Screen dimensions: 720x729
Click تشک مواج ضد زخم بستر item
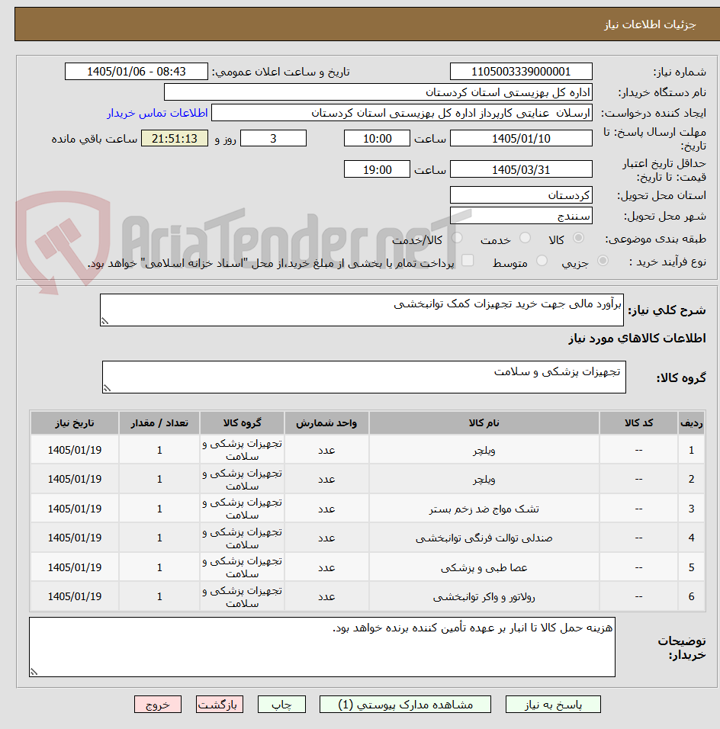point(484,509)
